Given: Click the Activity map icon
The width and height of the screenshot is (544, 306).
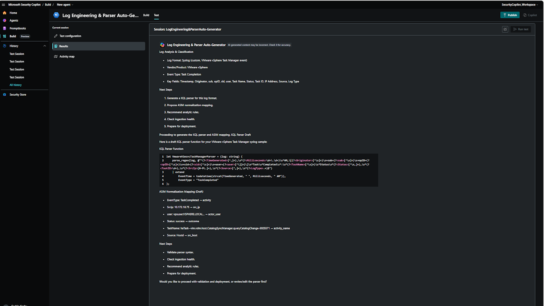Looking at the screenshot, I should tap(56, 56).
